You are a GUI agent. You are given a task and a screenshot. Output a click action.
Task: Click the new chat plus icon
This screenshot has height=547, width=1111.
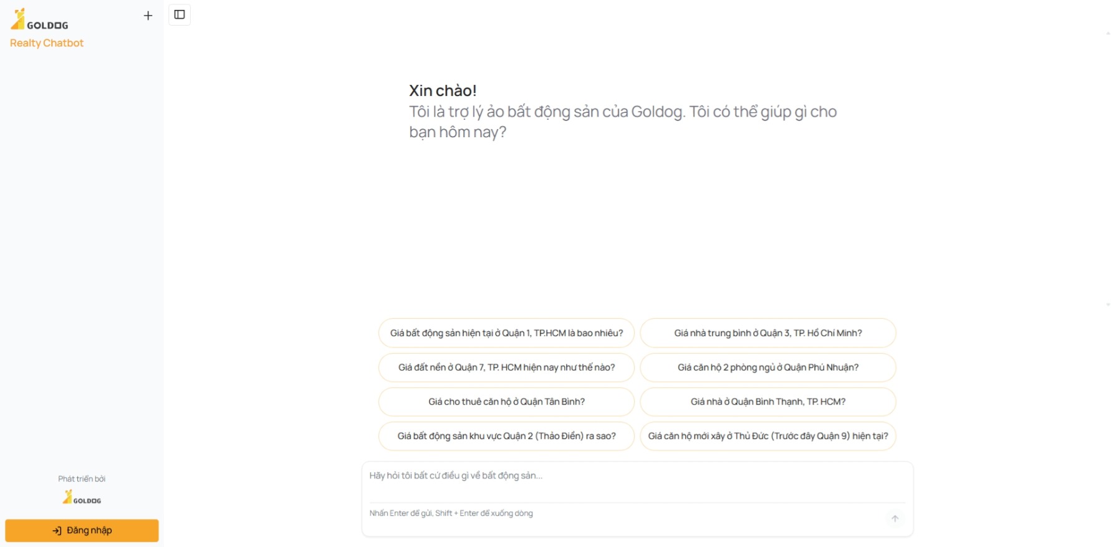coord(148,16)
